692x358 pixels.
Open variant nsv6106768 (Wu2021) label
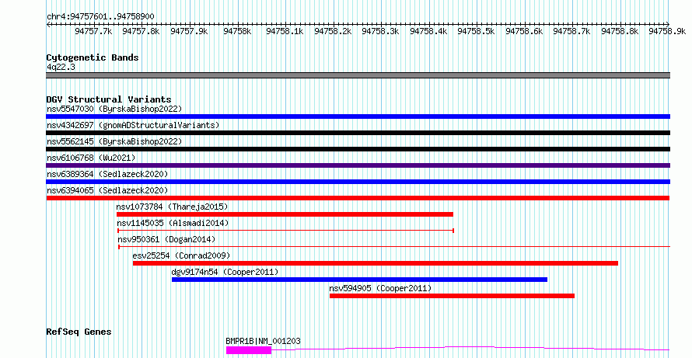point(91,158)
